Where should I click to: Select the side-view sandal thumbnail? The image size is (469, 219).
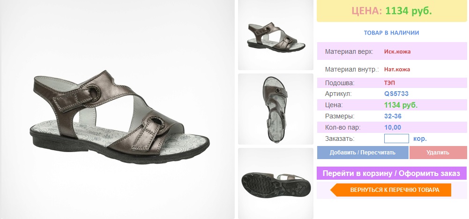(276, 35)
